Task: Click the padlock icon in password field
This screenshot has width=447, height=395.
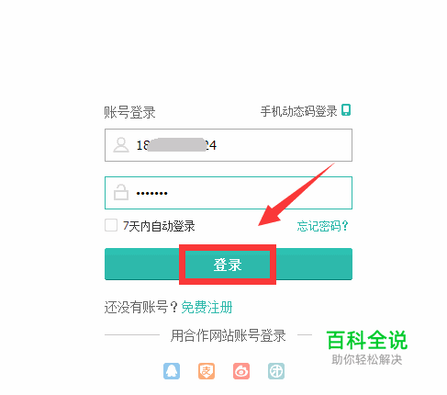Action: pyautogui.click(x=121, y=192)
